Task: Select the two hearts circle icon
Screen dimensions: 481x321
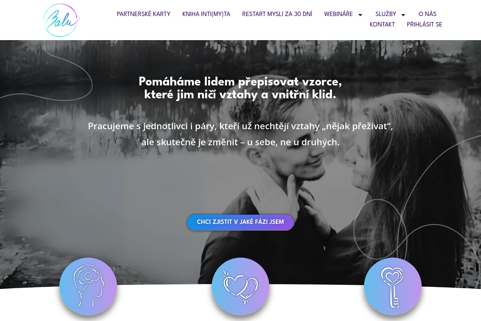Action: 240,286
